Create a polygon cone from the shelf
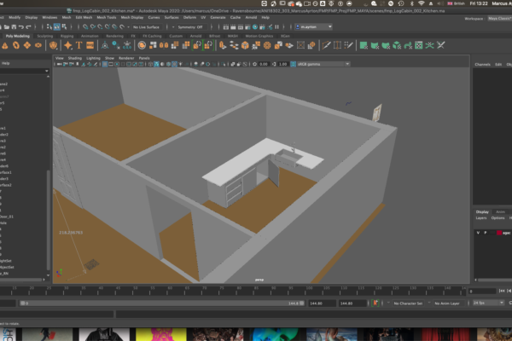 pos(5,45)
